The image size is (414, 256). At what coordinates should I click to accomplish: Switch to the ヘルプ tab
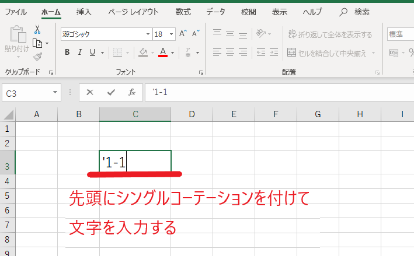point(312,12)
